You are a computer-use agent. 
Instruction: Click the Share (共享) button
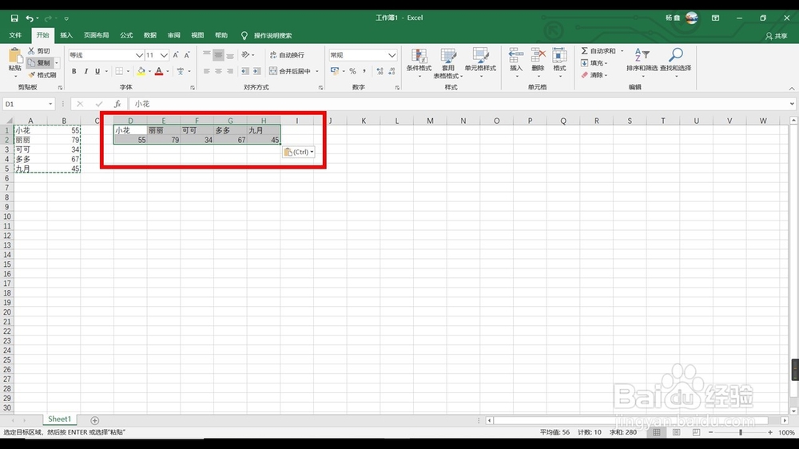[x=776, y=36]
